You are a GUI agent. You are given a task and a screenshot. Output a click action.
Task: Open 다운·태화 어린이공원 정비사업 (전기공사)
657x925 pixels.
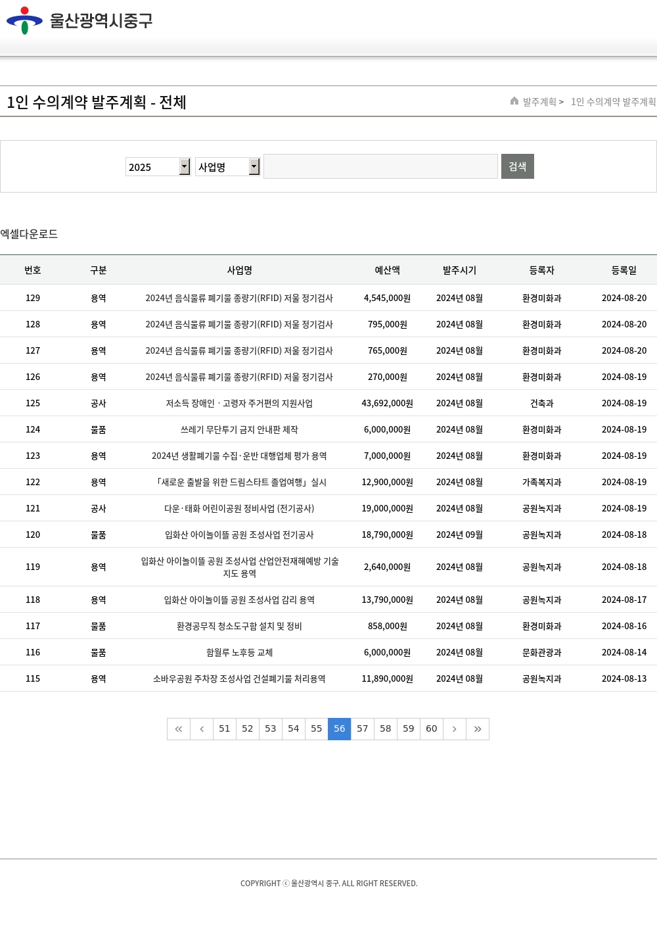tap(239, 509)
